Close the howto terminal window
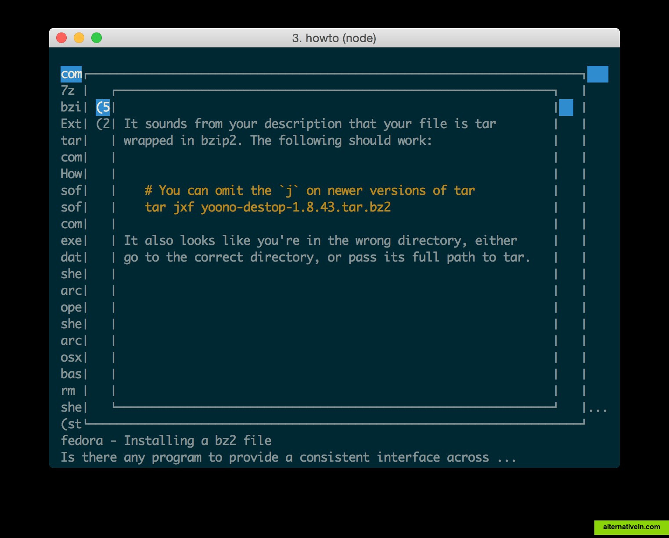This screenshot has width=669, height=538. tap(61, 38)
